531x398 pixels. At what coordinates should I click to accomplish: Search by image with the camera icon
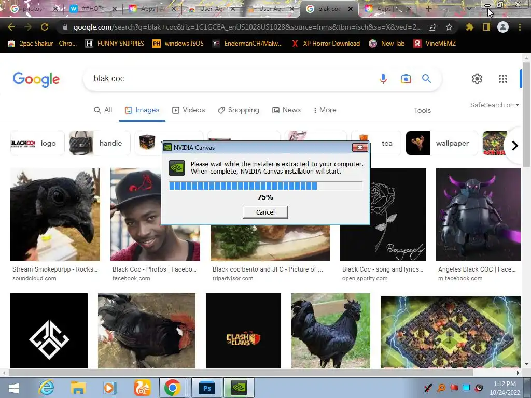(x=406, y=79)
